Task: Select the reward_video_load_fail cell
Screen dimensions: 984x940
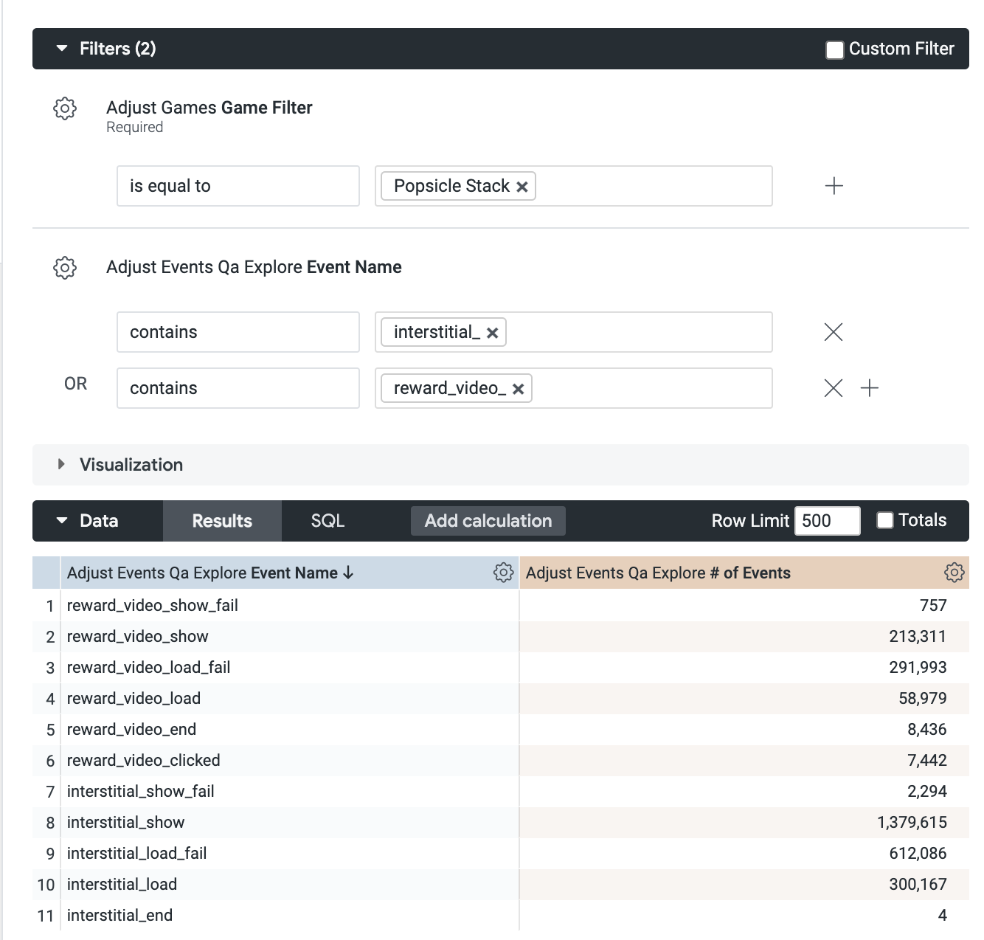Action: [290, 668]
